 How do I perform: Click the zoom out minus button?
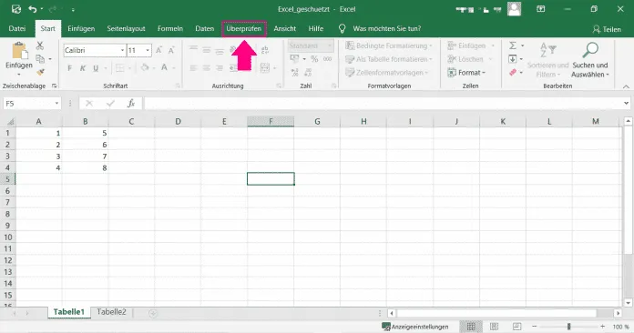pos(534,326)
